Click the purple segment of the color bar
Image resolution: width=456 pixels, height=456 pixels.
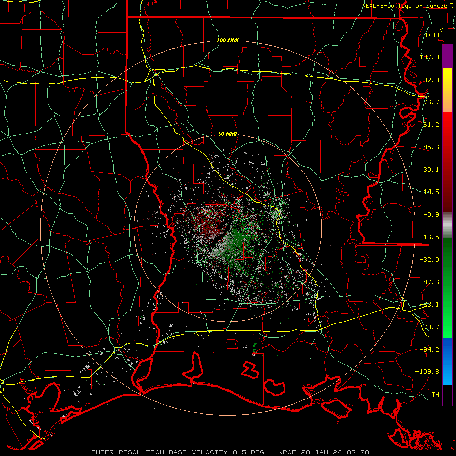pos(447,56)
